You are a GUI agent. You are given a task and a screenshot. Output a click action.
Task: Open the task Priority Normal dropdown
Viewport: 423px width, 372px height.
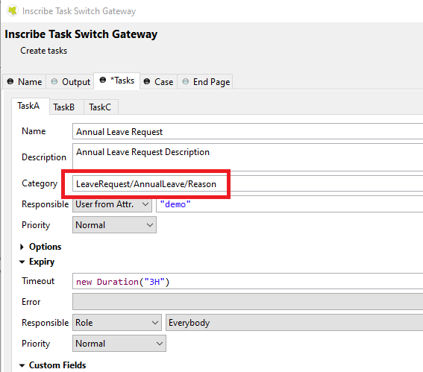tap(114, 225)
